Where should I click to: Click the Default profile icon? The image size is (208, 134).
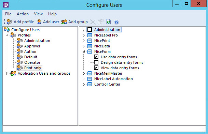[x=20, y=57]
